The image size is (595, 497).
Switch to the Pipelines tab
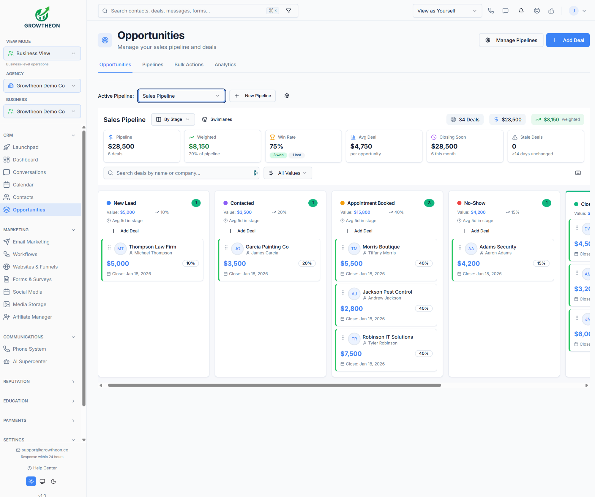pyautogui.click(x=153, y=64)
